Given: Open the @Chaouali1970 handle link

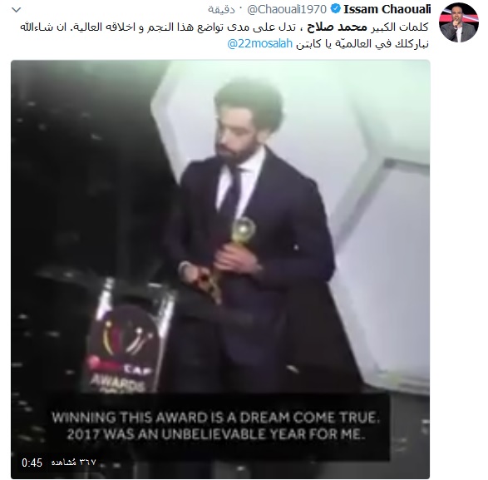Looking at the screenshot, I should (287, 10).
